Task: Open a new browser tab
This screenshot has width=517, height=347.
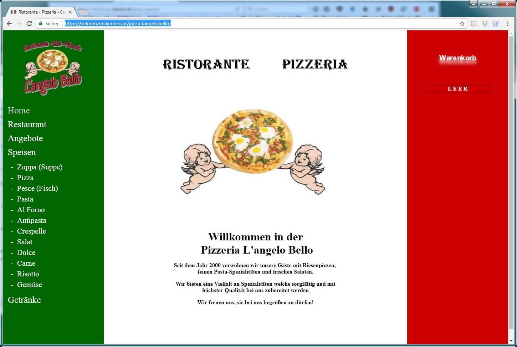Action: pyautogui.click(x=83, y=12)
